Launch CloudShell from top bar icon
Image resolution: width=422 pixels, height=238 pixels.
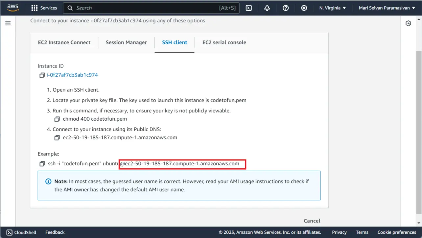click(x=249, y=8)
